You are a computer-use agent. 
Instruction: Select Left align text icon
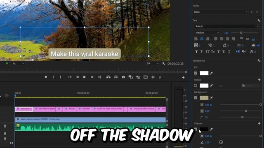[196, 39]
